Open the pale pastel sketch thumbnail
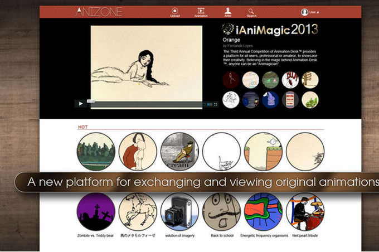 point(251,80)
